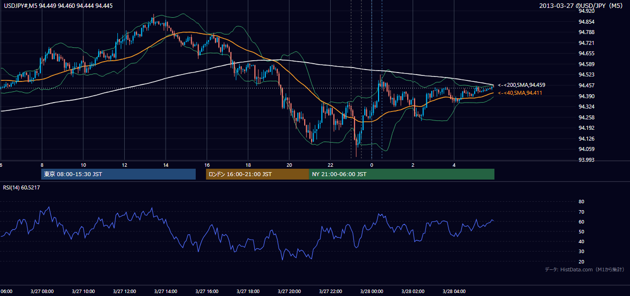Click hour label 14 under price chart
The width and height of the screenshot is (630, 296).
point(166,165)
